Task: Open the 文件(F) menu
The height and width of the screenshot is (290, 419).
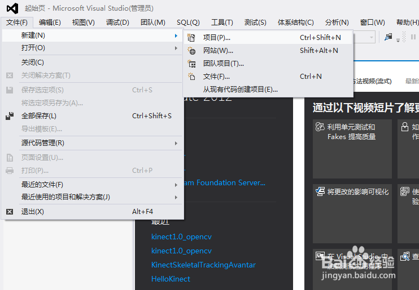Action: click(x=17, y=23)
